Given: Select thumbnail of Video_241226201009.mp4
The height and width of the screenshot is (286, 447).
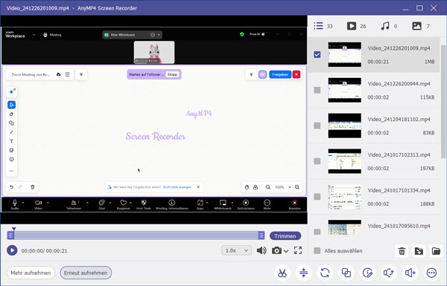Looking at the screenshot, I should click(x=344, y=54).
